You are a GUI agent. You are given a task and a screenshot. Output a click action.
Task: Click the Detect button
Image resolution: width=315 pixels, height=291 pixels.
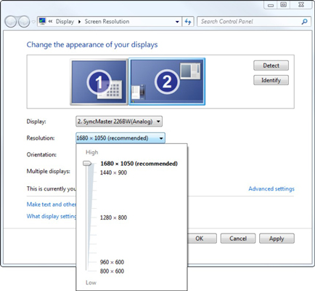point(271,65)
